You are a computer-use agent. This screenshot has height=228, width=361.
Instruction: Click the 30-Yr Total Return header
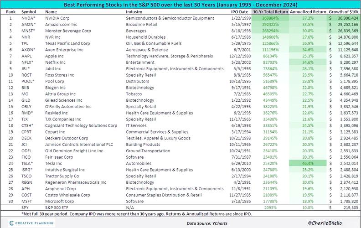(x=270, y=12)
